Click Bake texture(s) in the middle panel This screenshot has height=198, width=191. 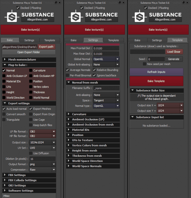pyautogui.click(x=95, y=30)
